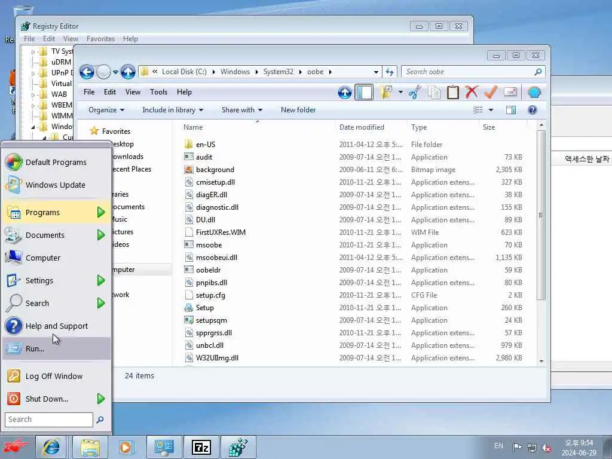This screenshot has height=459, width=612.
Task: Click the vertical scrollbar in file list
Action: pyautogui.click(x=541, y=215)
